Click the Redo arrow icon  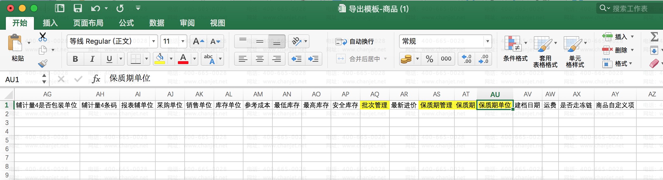pos(120,8)
